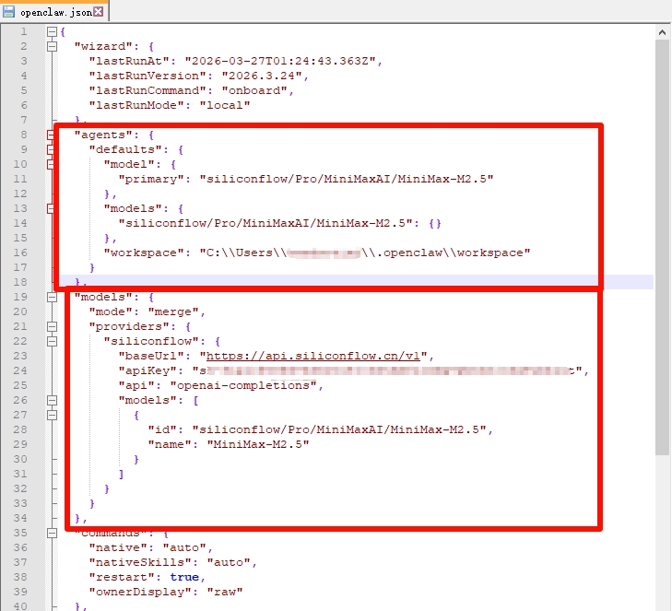Click the empty braces {} on line 14
Viewport: 672px width, 611px height.
click(x=434, y=223)
